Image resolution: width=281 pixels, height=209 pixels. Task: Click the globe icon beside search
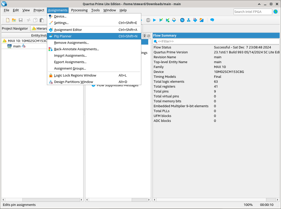tap(276, 12)
